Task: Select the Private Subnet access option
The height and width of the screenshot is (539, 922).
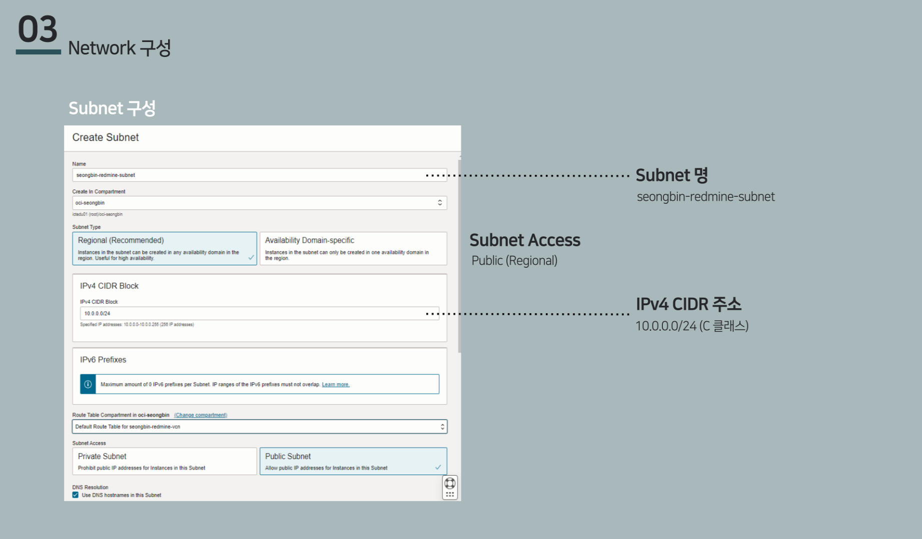Action: click(x=164, y=461)
